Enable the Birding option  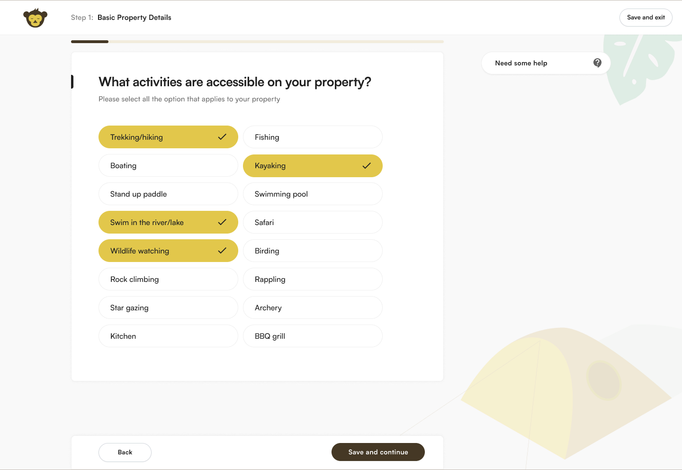tap(313, 251)
